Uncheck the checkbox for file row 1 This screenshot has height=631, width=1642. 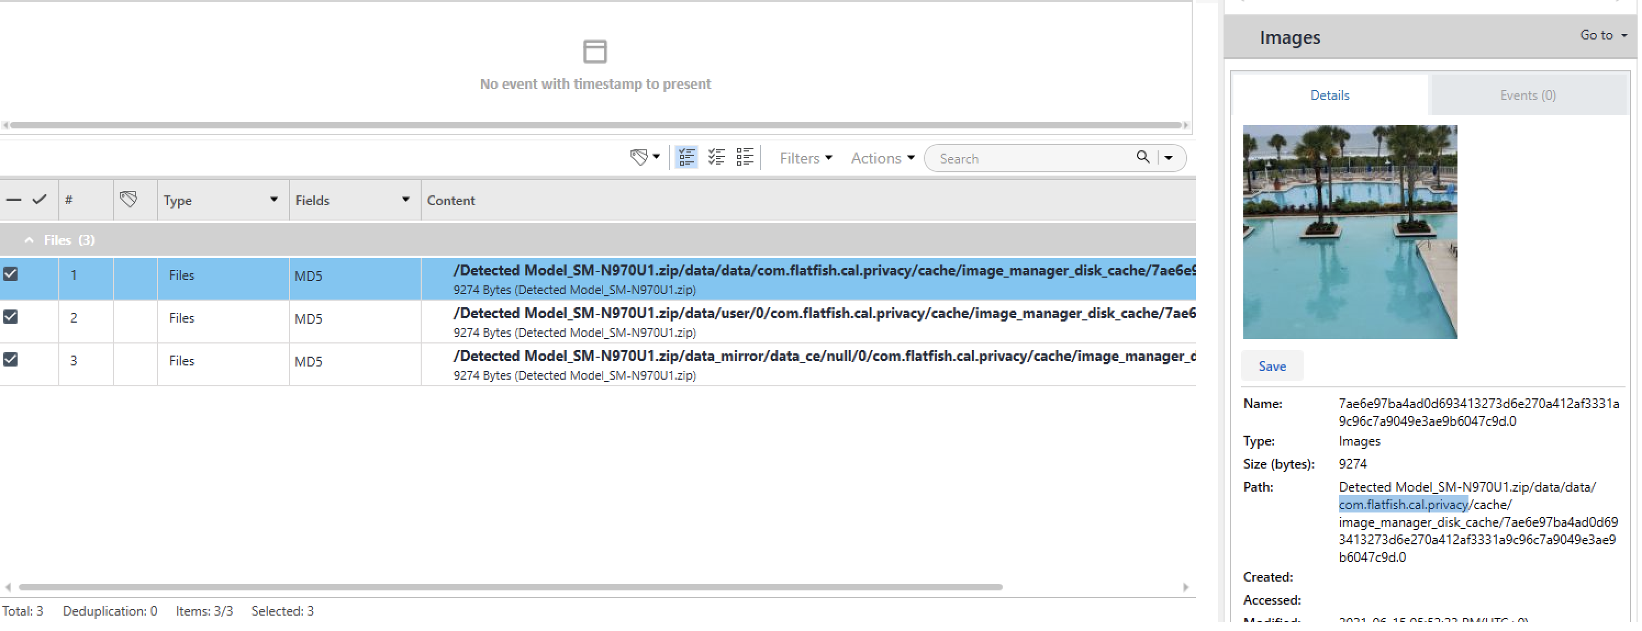click(11, 275)
